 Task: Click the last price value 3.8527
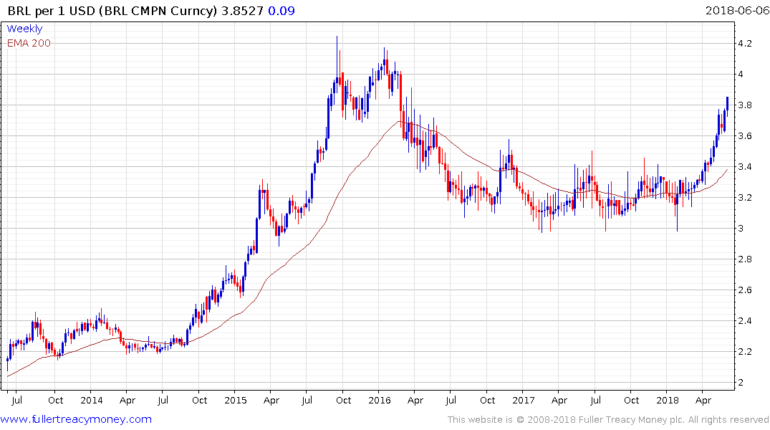coord(242,11)
